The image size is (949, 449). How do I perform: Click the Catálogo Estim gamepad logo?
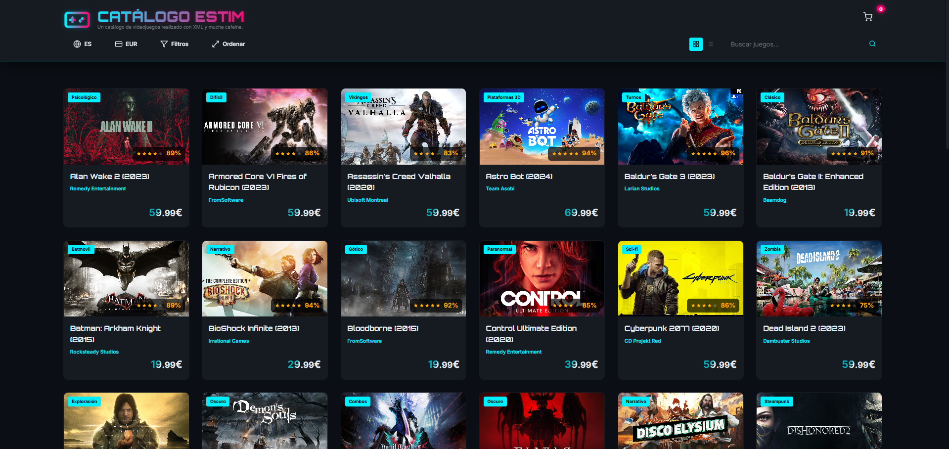coord(77,20)
